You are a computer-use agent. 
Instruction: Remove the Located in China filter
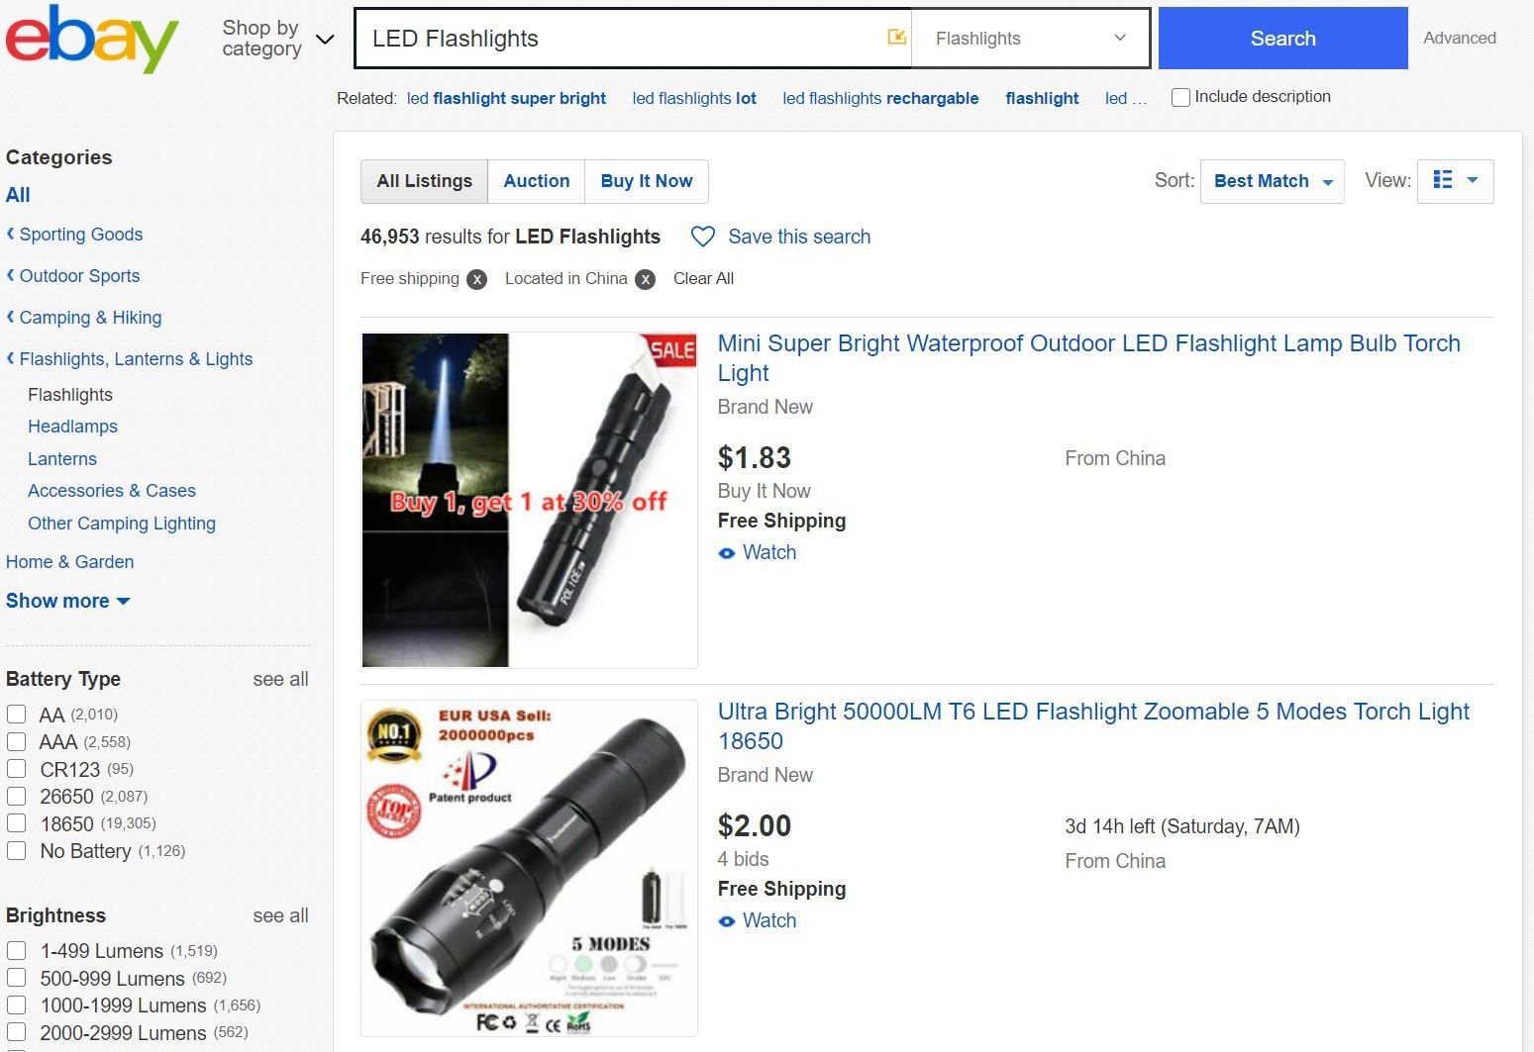point(646,279)
